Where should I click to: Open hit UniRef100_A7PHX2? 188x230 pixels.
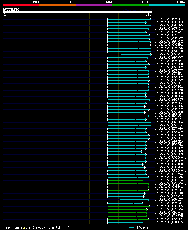[x=169, y=29]
